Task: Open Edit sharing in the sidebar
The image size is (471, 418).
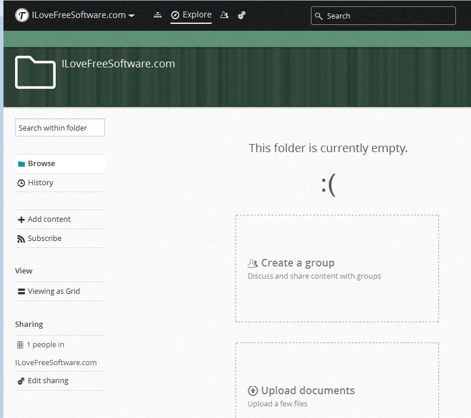Action: point(60,381)
